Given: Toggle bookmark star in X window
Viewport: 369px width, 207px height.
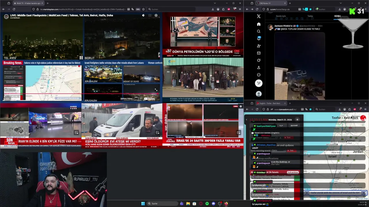Looking at the screenshot, I should [310, 9].
